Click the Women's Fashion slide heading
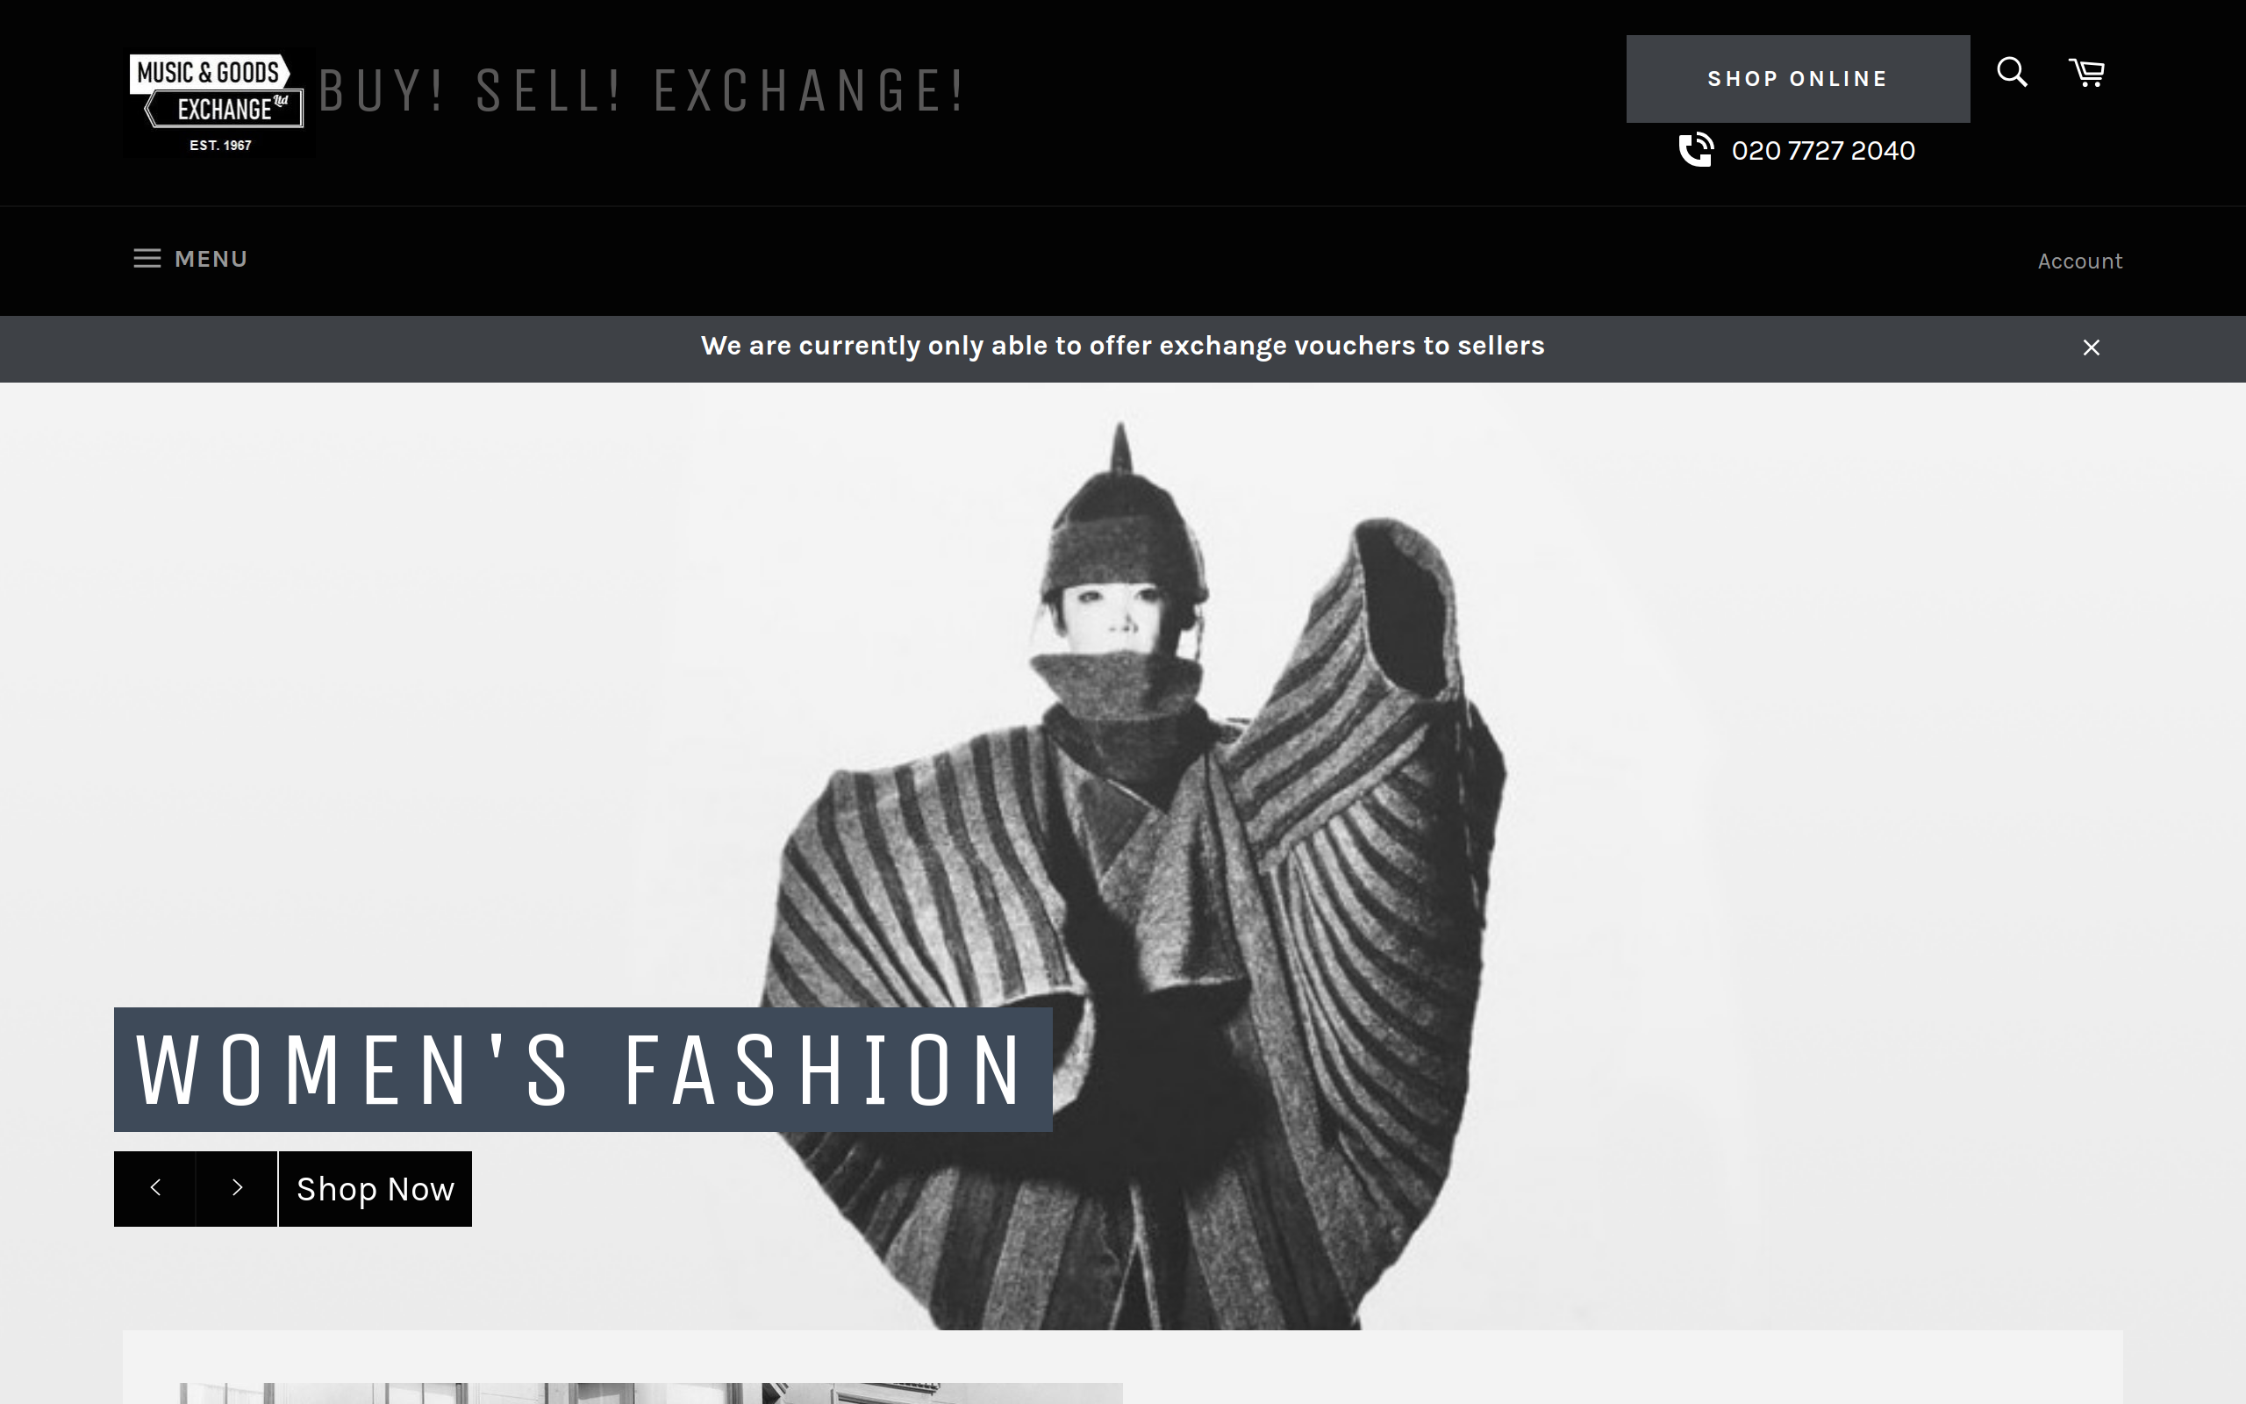This screenshot has width=2246, height=1404. [x=583, y=1070]
